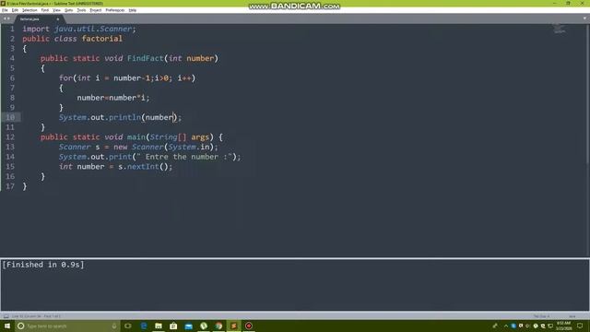Click line number 17 in the gutter
Screen dimensions: 590x332
click(x=10, y=186)
